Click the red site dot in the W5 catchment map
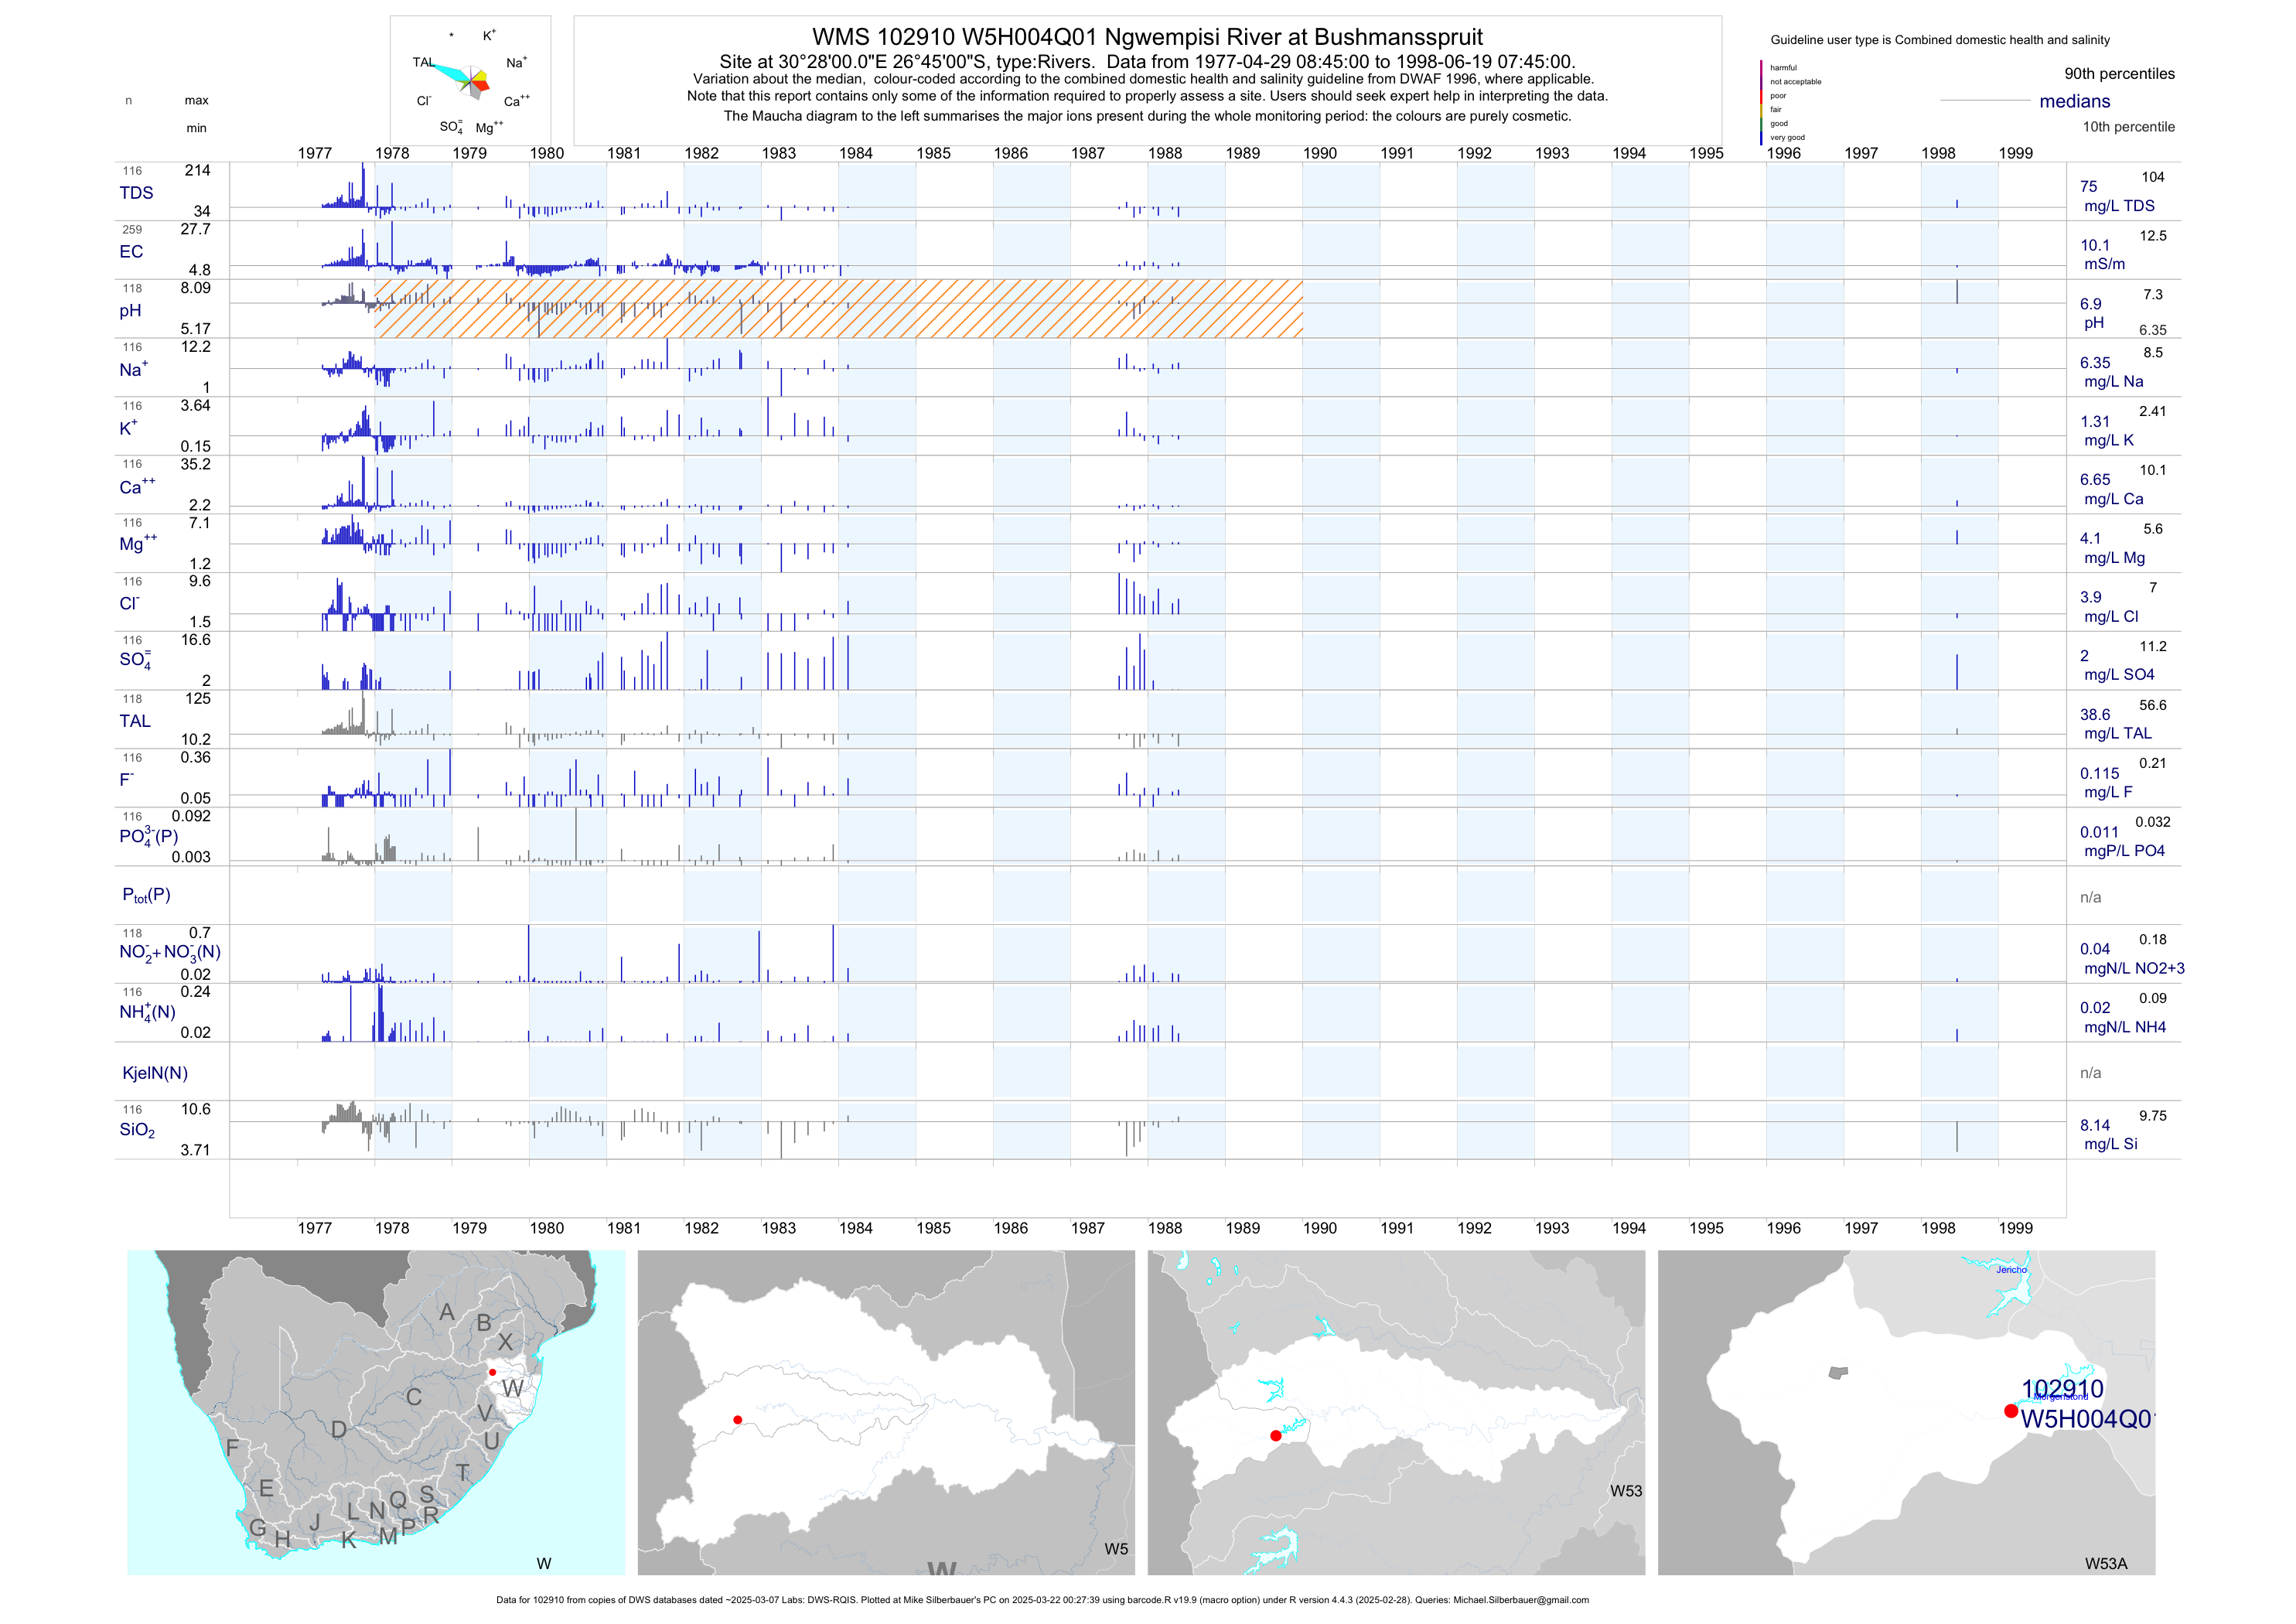The image size is (2296, 1624). [737, 1420]
